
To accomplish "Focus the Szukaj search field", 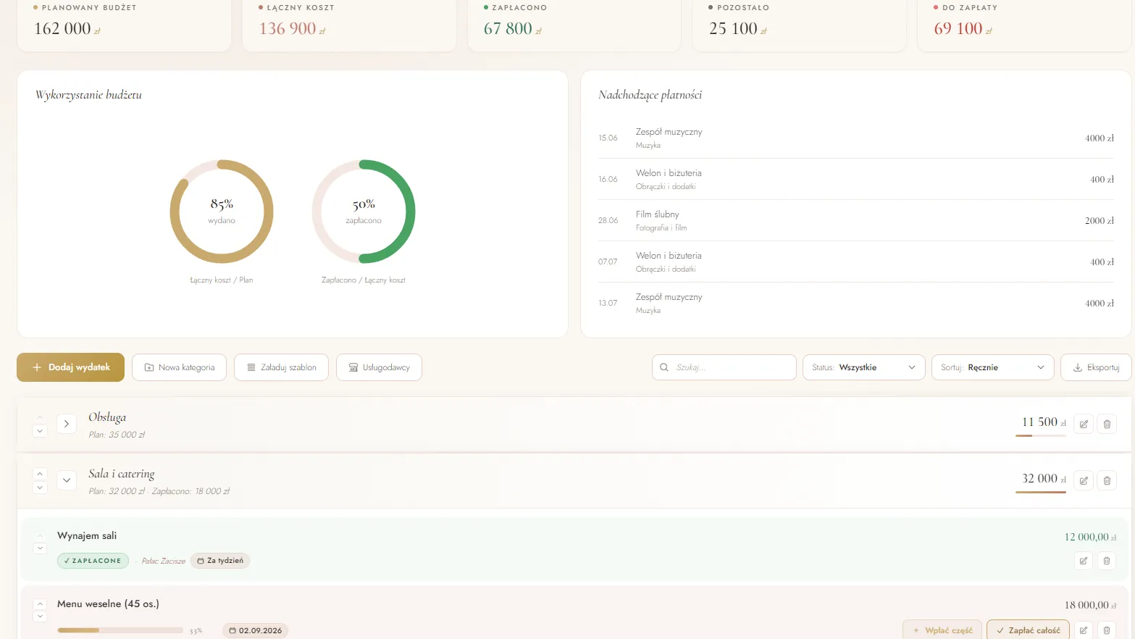I will coord(724,367).
